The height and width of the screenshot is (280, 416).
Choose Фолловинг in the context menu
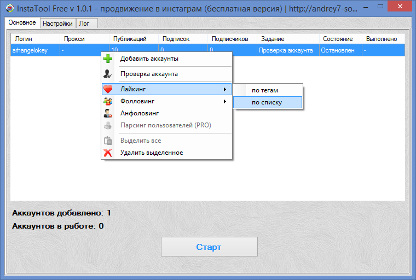tap(166, 101)
